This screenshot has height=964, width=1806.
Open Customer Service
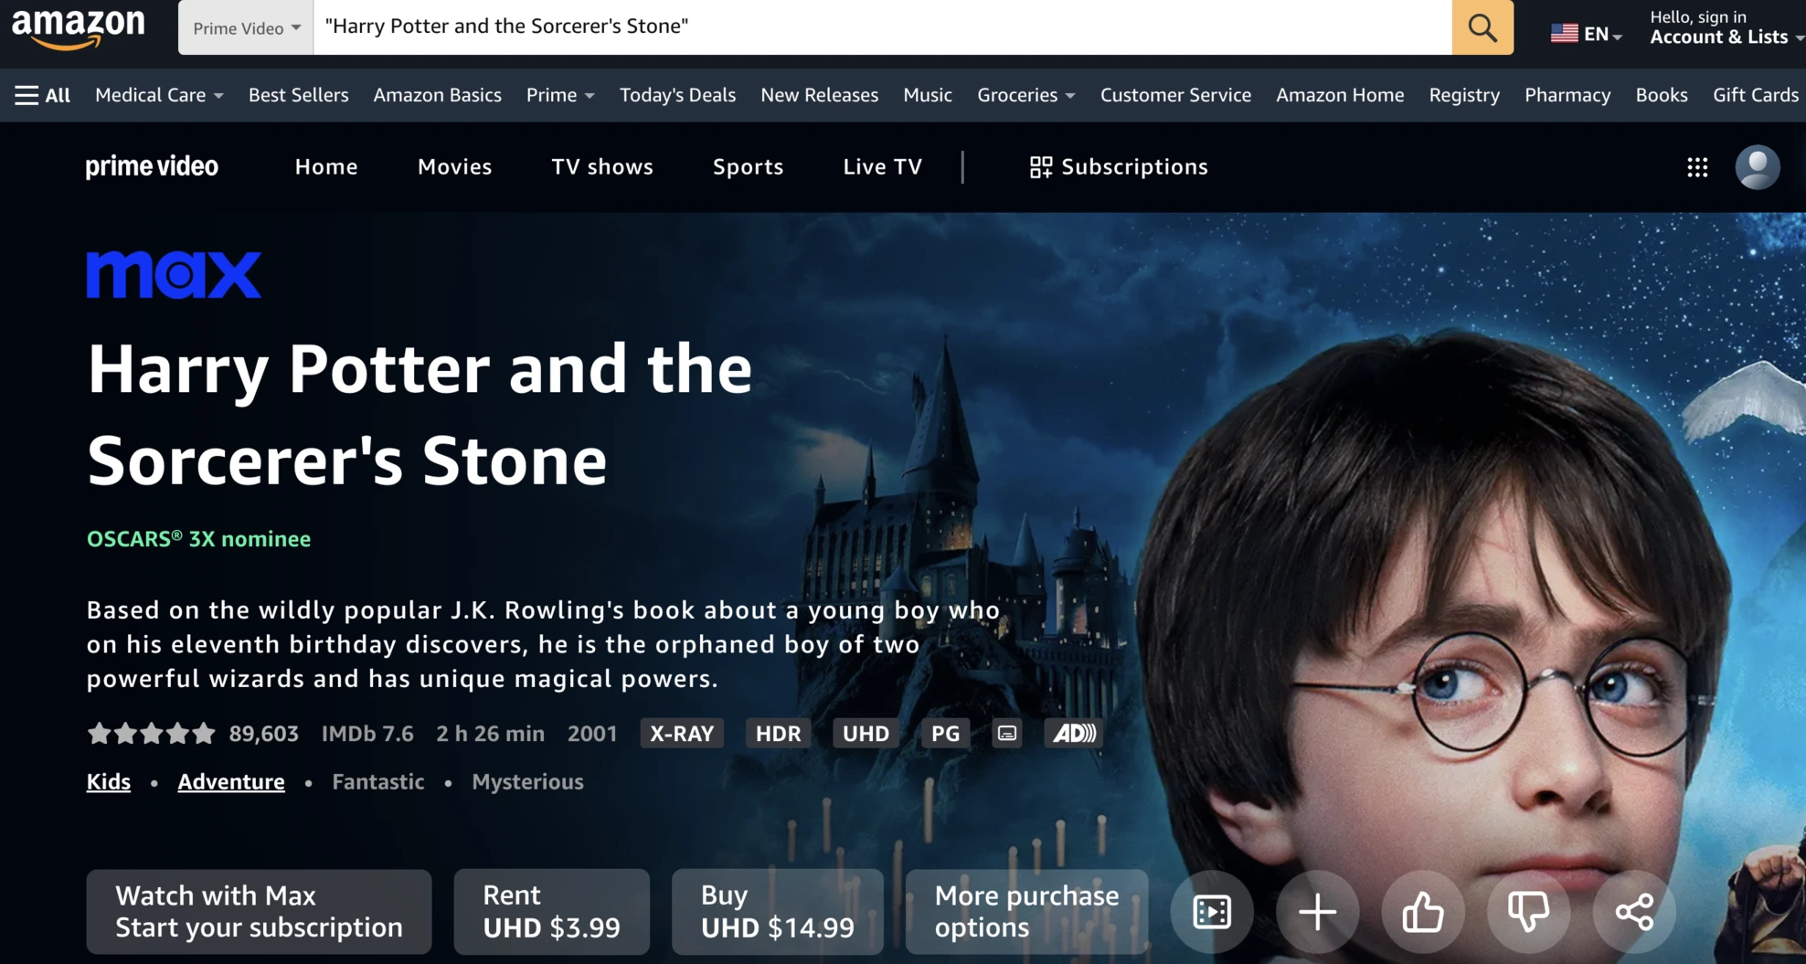1175,95
